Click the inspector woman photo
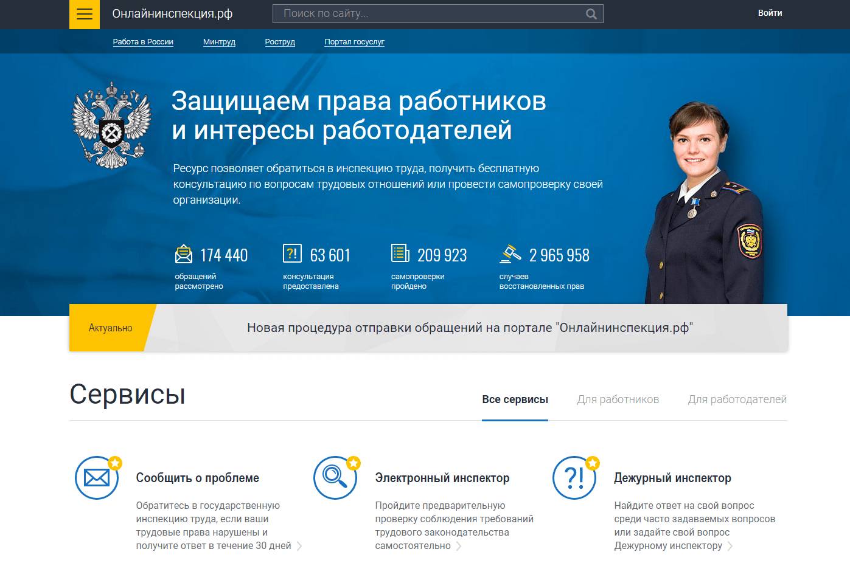The image size is (850, 566). 706,202
